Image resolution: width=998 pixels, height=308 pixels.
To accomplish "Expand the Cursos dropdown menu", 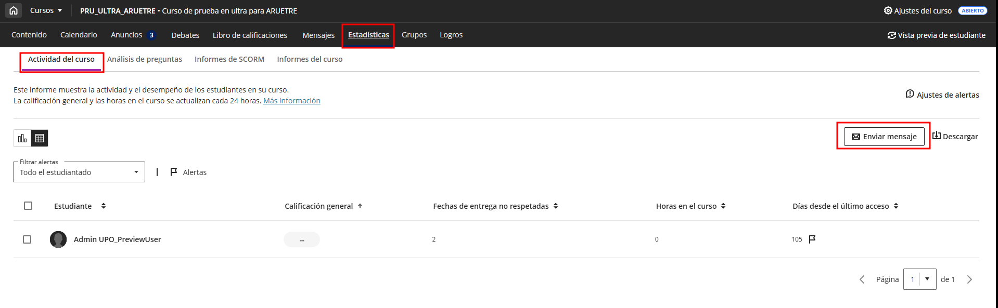I will click(x=46, y=10).
